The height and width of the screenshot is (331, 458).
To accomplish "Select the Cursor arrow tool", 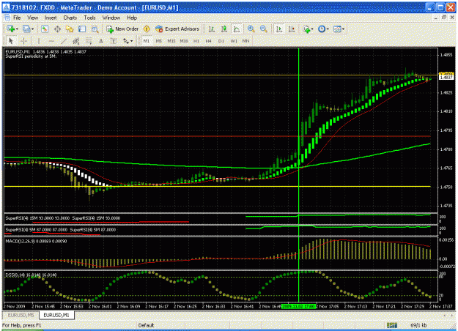I will coord(11,41).
